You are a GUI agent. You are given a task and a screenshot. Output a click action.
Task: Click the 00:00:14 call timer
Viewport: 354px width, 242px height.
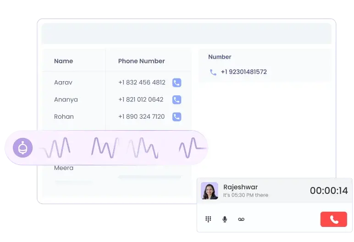coord(329,191)
